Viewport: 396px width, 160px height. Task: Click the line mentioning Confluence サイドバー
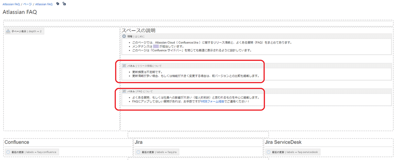coord(192,51)
